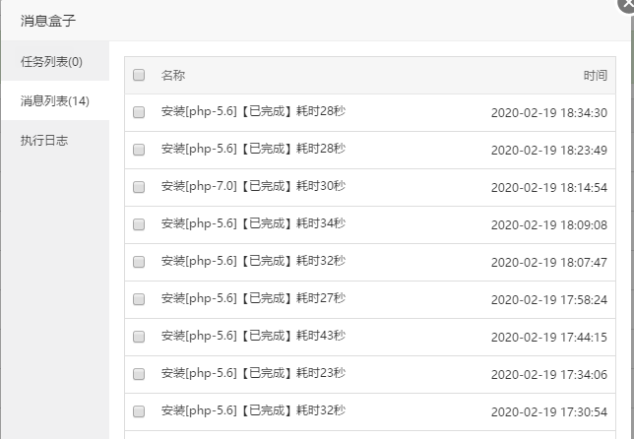The image size is (634, 439).
Task: Check the message dated 2020-02-19 18:09:08
Action: [139, 224]
